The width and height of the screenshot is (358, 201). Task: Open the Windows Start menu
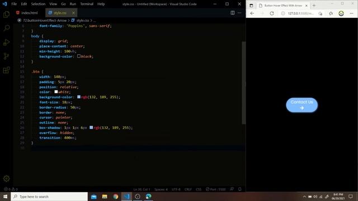tap(5, 197)
